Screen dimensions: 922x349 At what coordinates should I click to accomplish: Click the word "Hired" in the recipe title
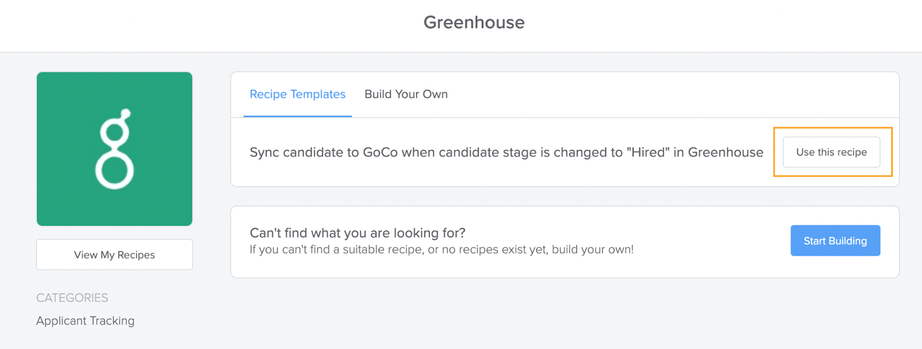pyautogui.click(x=648, y=153)
